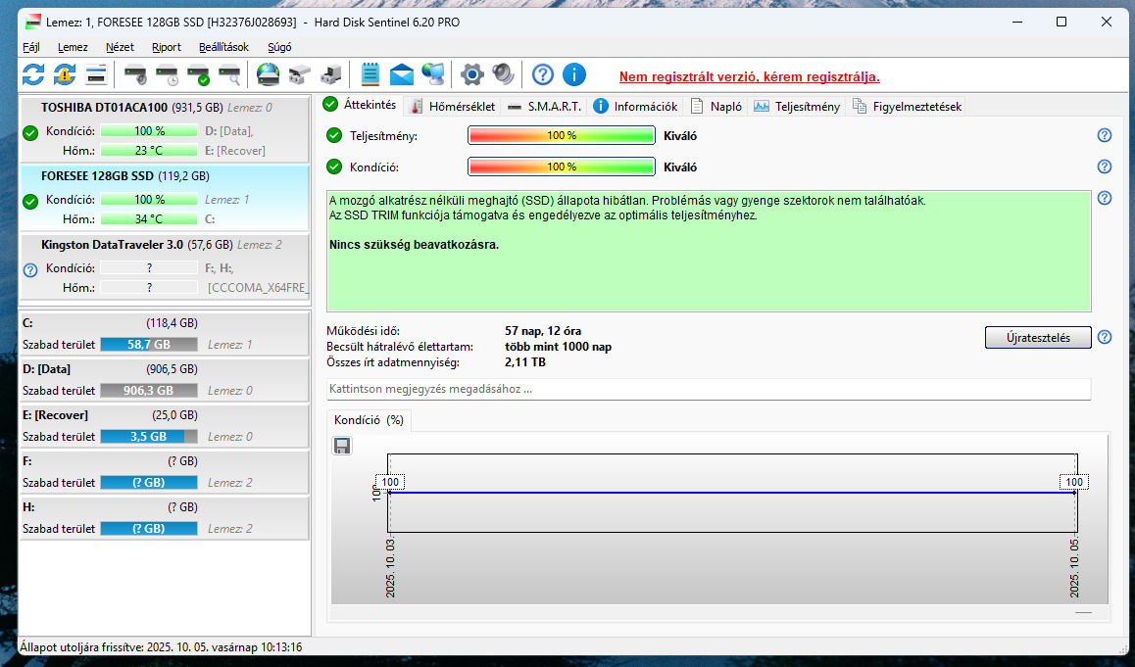Image resolution: width=1135 pixels, height=667 pixels.
Task: Click the disk icon with green checkmark
Action: 198,74
